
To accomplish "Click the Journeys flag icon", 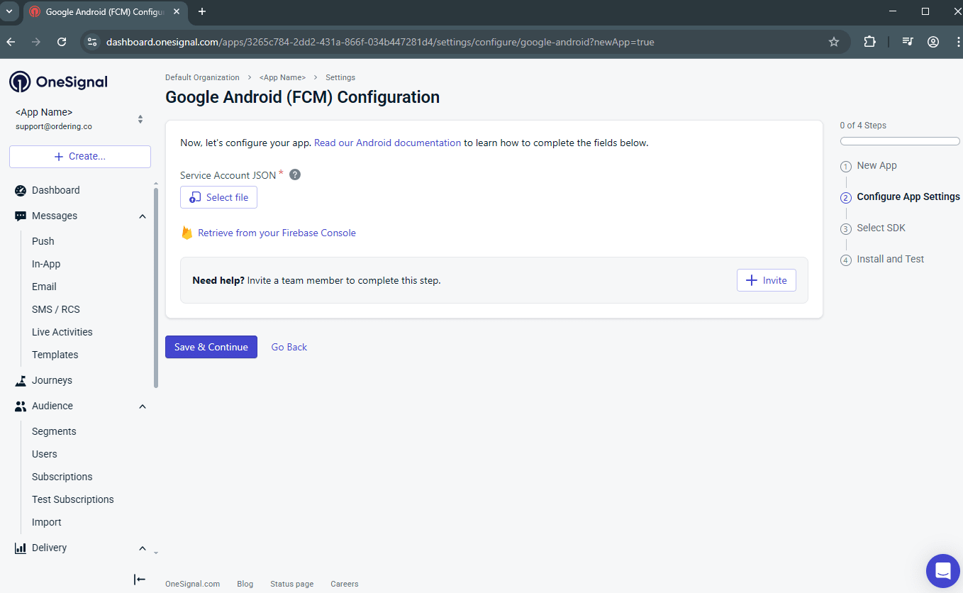I will (21, 380).
